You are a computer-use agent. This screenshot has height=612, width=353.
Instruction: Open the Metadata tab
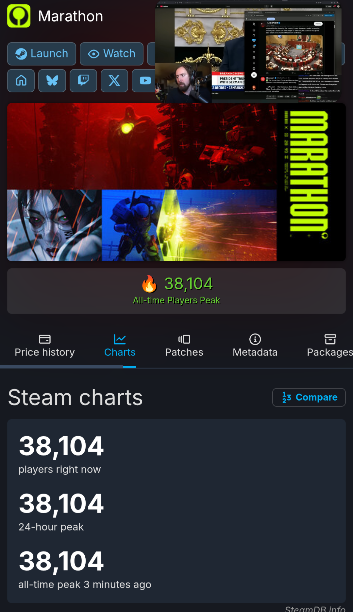click(x=255, y=346)
